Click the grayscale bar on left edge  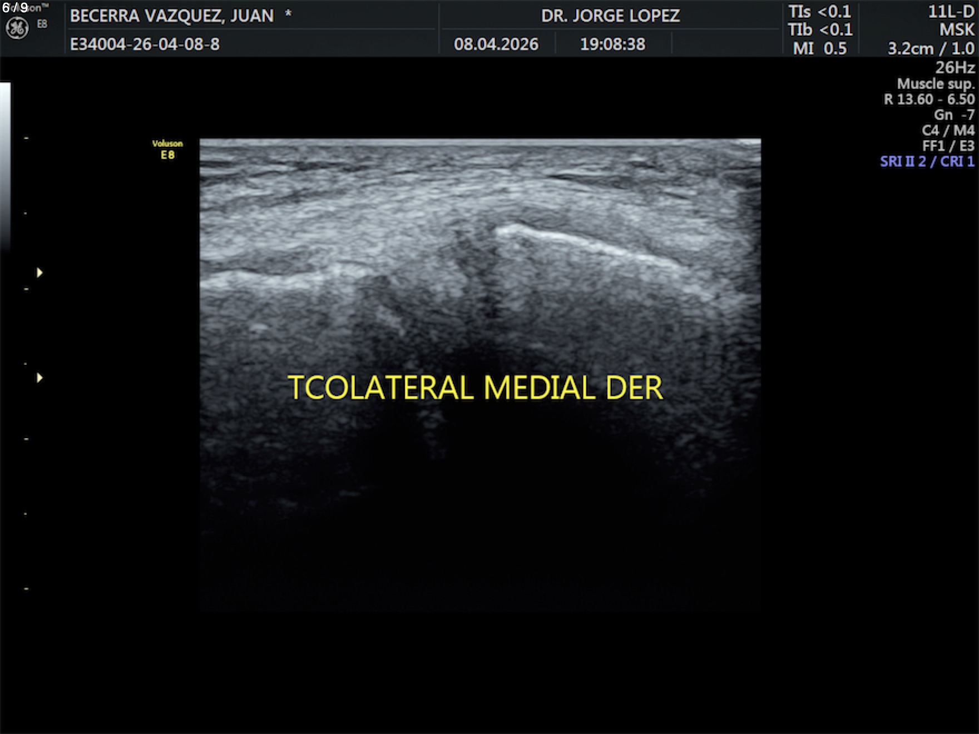tap(5, 167)
